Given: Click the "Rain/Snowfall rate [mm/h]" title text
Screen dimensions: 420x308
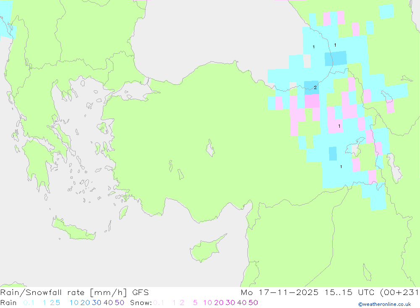Looking at the screenshot, I should [x=63, y=292].
